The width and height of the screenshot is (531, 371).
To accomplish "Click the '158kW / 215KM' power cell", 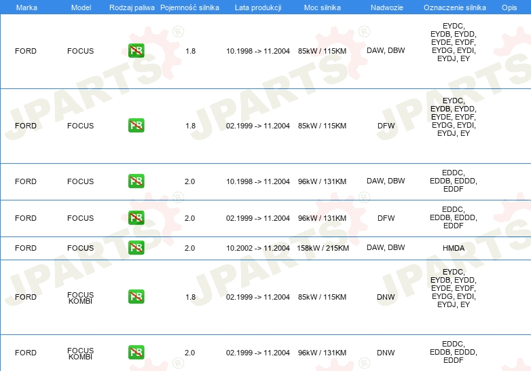I will tap(323, 248).
